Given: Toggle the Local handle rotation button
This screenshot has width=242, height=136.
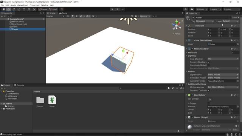Looking at the screenshot, I should pos(53,9).
